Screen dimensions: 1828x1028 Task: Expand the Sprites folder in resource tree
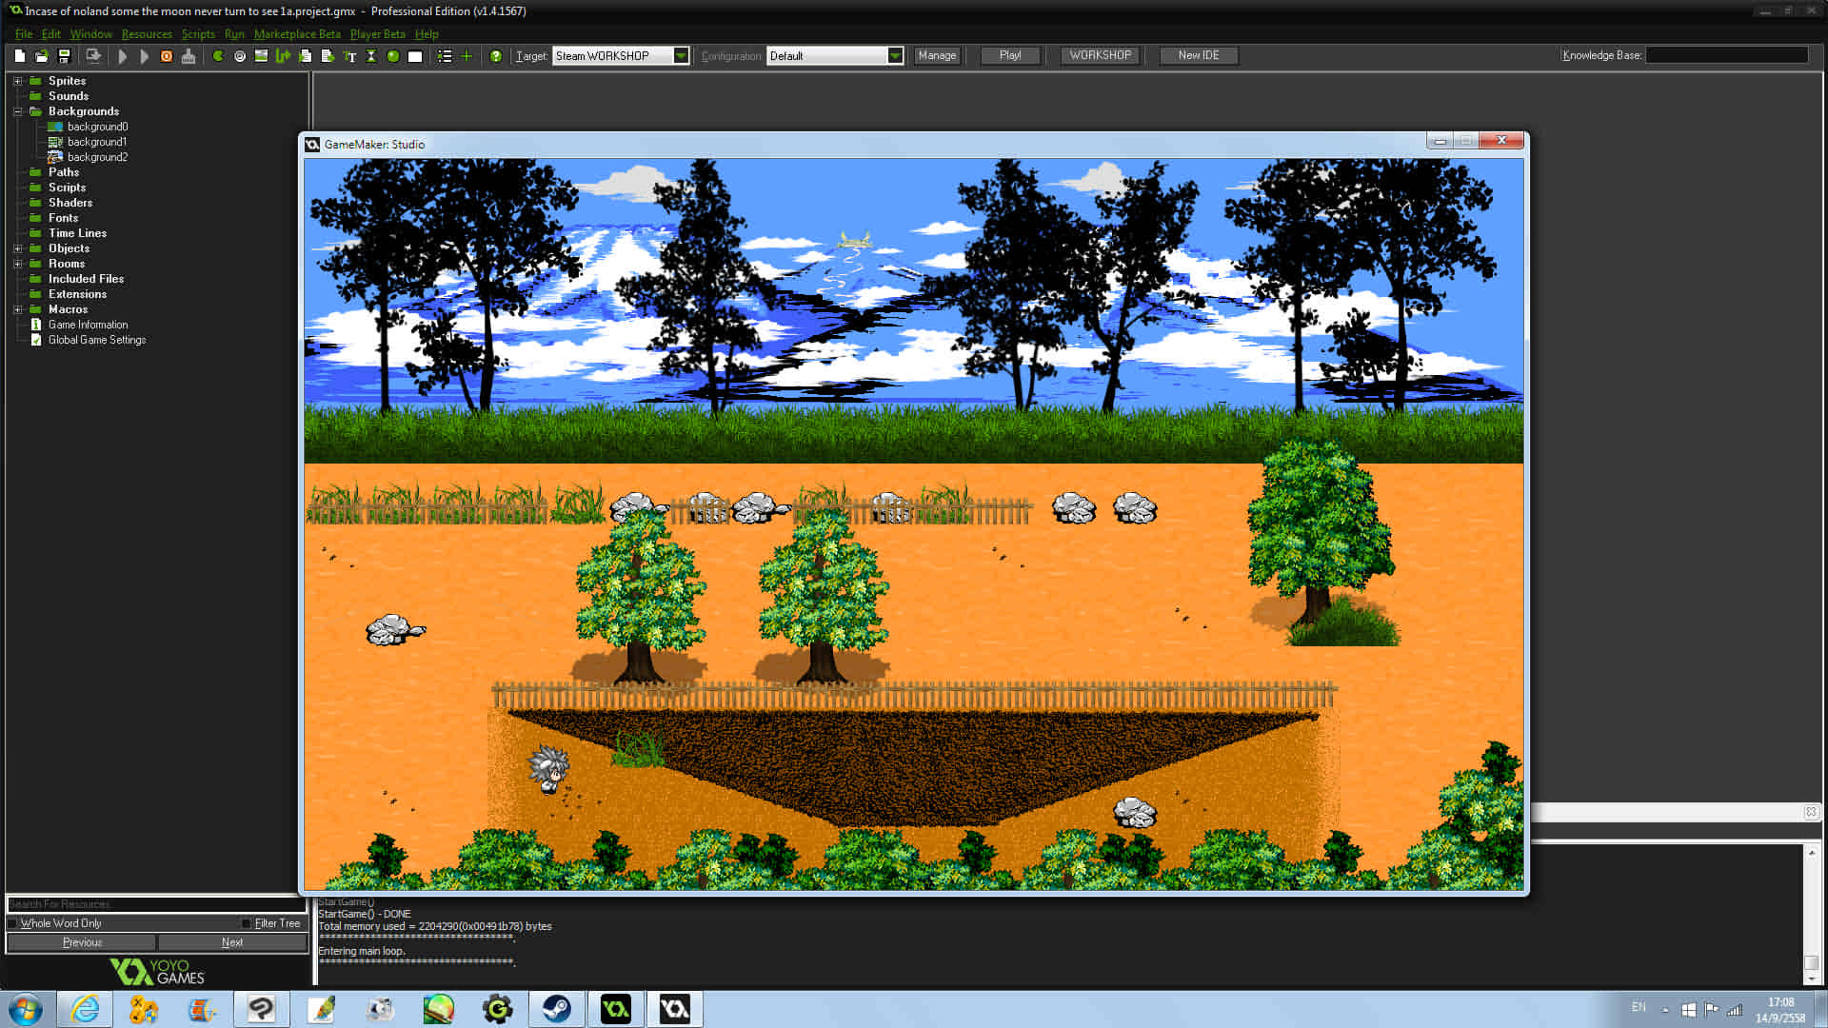(x=17, y=81)
